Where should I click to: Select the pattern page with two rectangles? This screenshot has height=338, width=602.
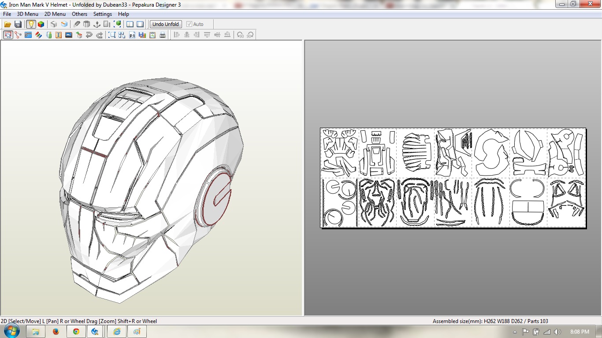[x=528, y=202]
